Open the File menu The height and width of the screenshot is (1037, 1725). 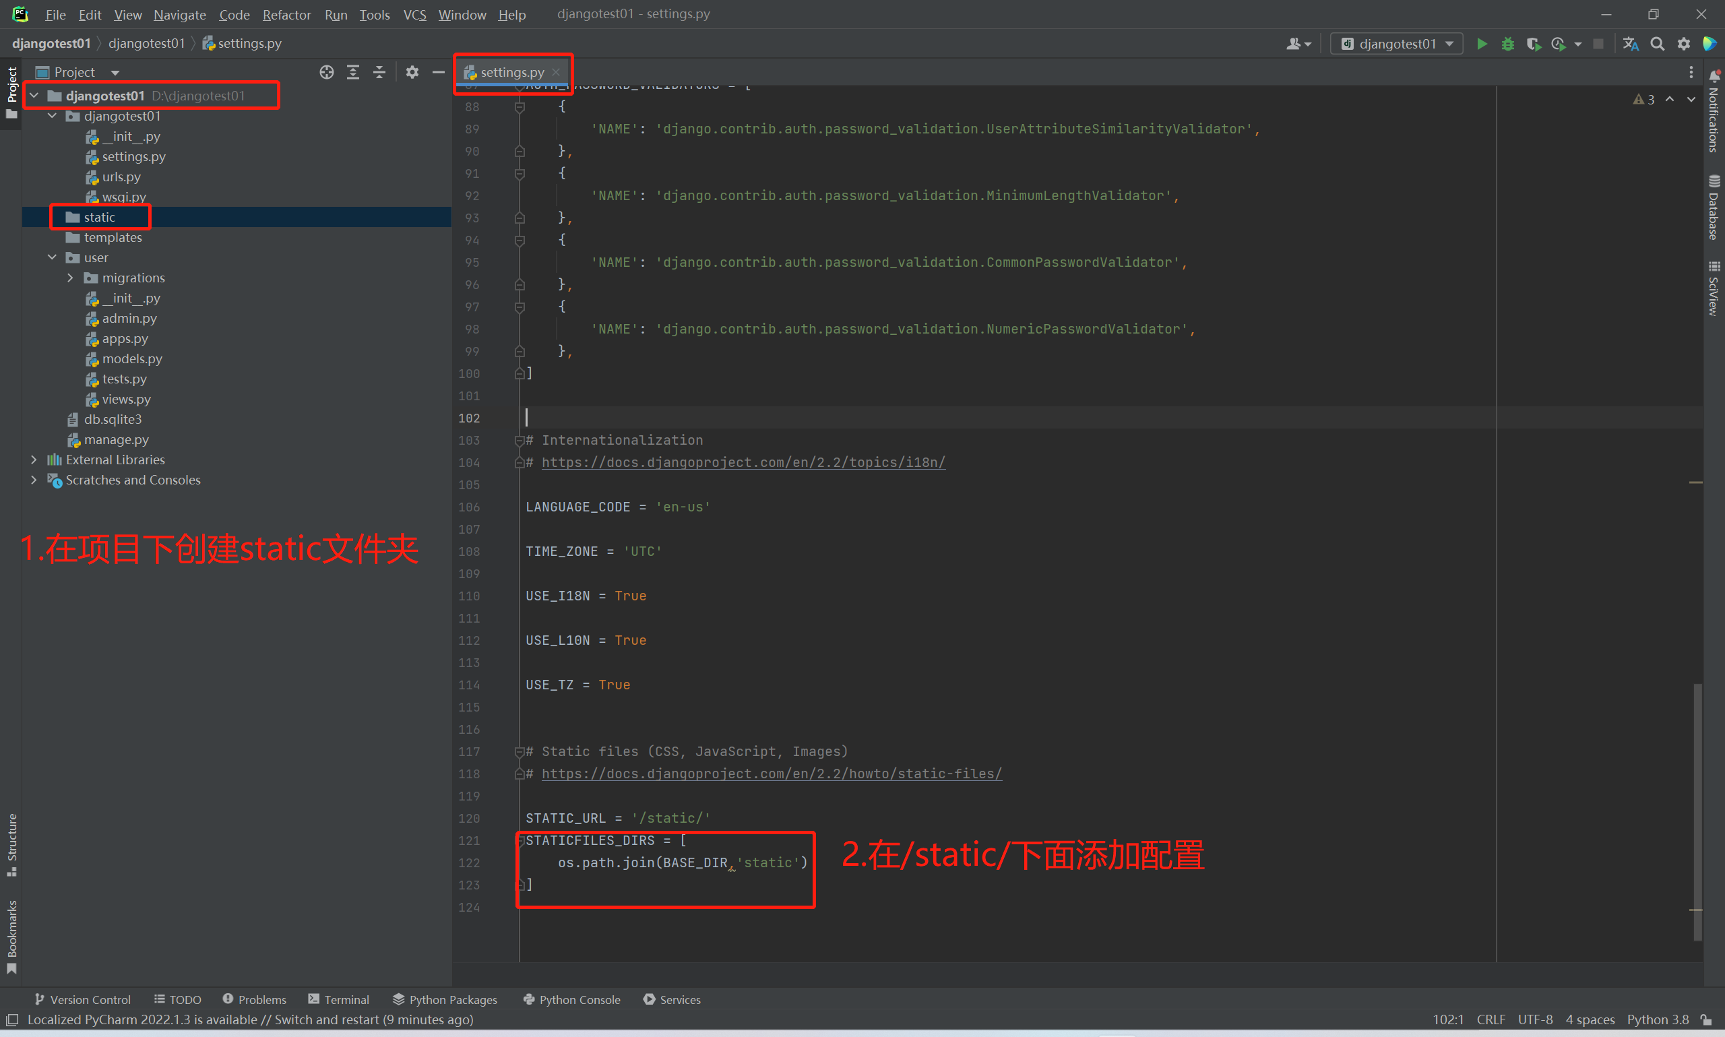pos(55,15)
